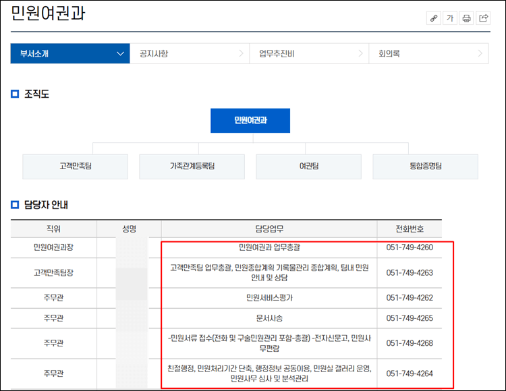
Task: Open the share icon
Action: (483, 18)
